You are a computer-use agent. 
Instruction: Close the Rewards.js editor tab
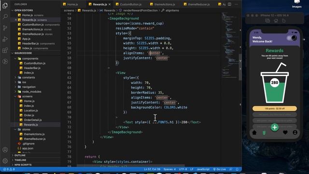(110, 4)
